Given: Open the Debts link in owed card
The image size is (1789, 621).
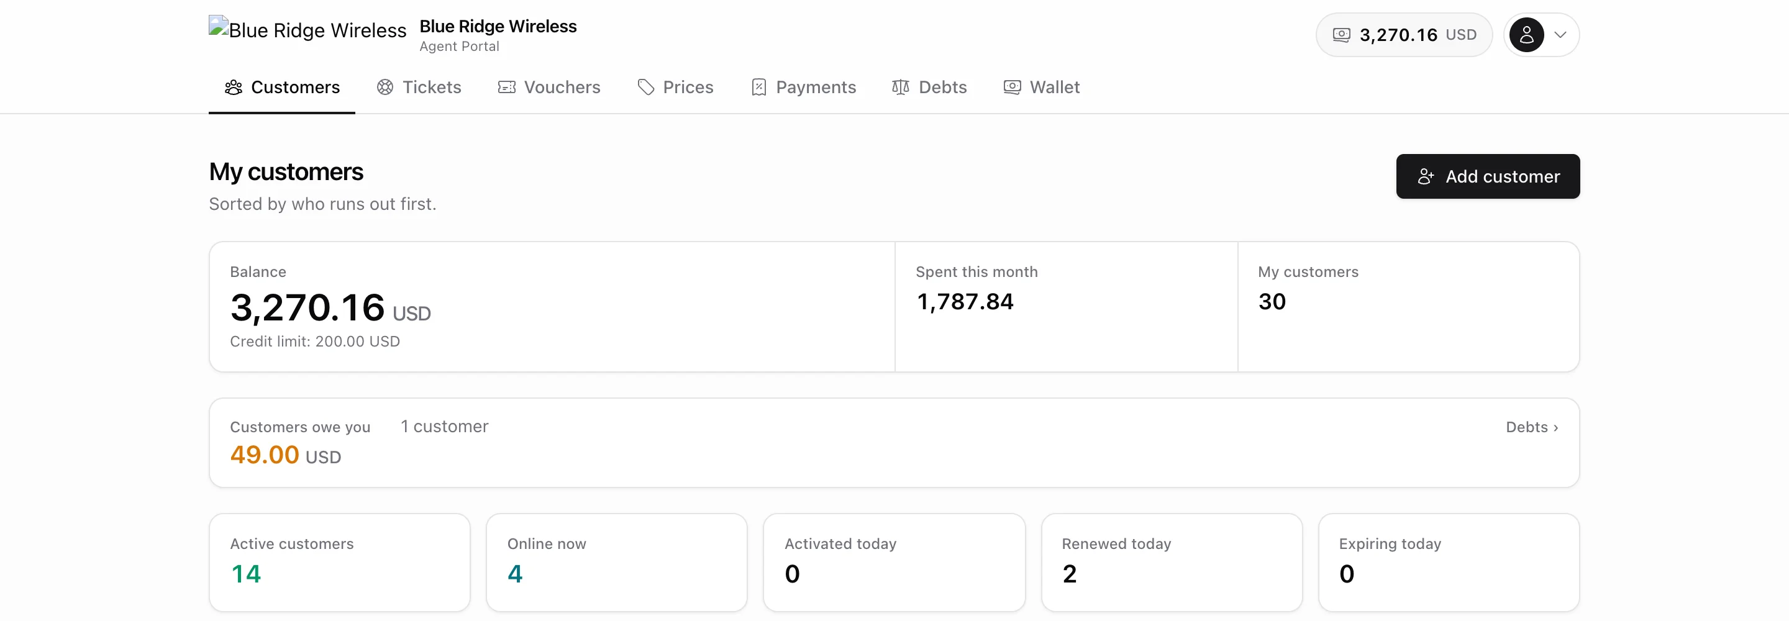Looking at the screenshot, I should click(1531, 427).
